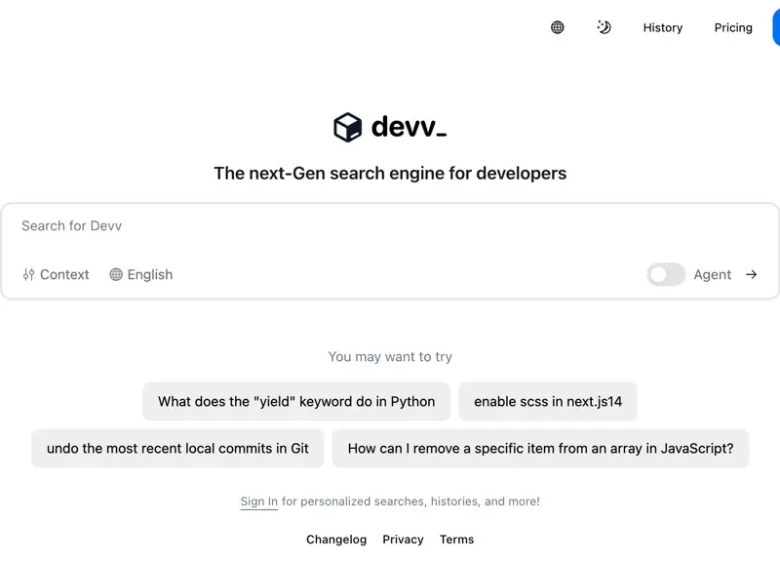Click the blue button in the top-right corner
Screen dimensions: 780x562
click(776, 27)
